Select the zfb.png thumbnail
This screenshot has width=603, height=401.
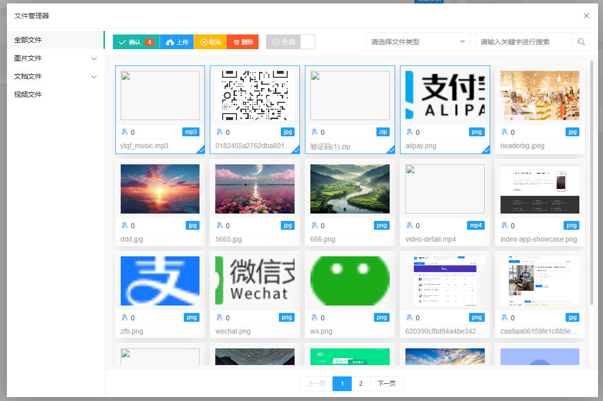pos(160,281)
